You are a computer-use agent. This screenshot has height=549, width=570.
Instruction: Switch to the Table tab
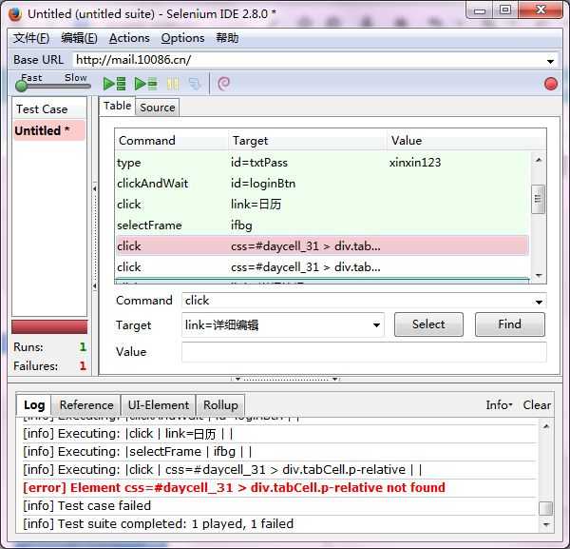click(117, 106)
